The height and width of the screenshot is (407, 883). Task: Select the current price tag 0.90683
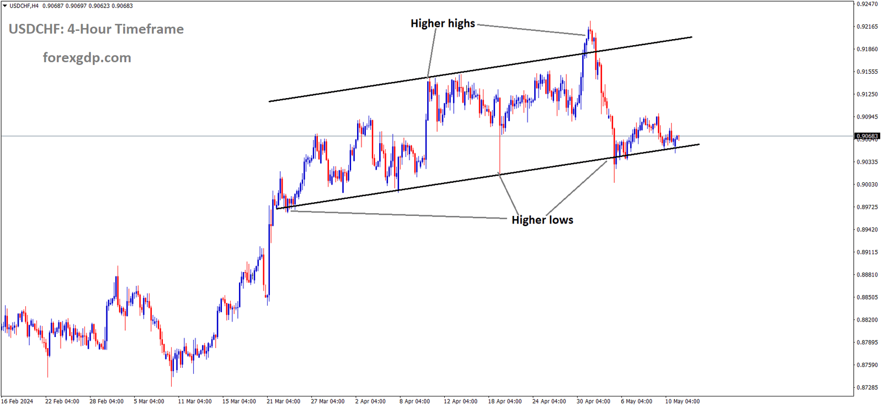click(867, 136)
